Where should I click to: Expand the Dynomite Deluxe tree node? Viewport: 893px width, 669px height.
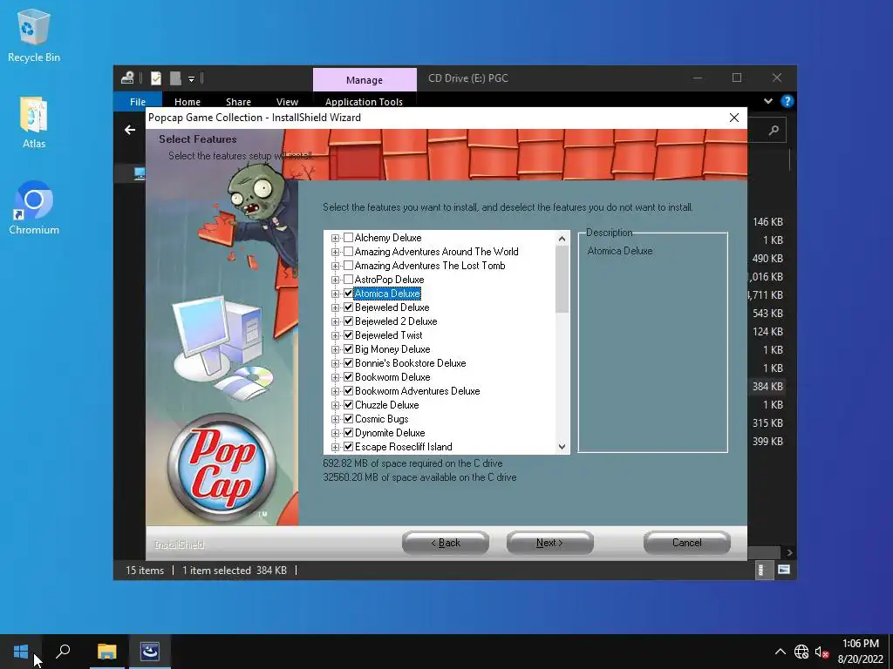[x=336, y=433]
